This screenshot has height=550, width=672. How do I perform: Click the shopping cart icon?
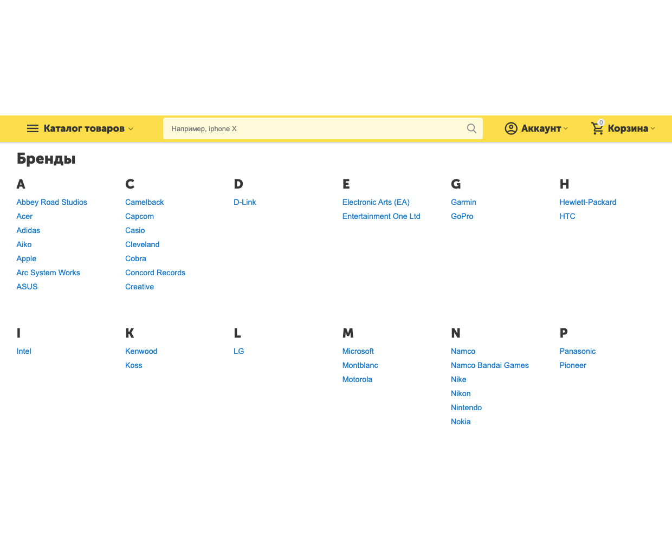point(597,129)
